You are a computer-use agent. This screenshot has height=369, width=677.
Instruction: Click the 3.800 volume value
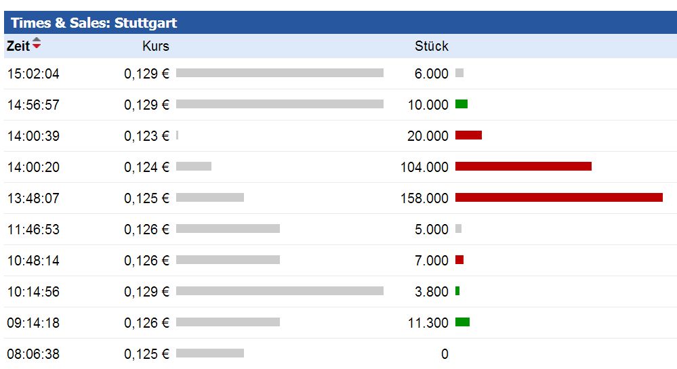click(x=432, y=292)
